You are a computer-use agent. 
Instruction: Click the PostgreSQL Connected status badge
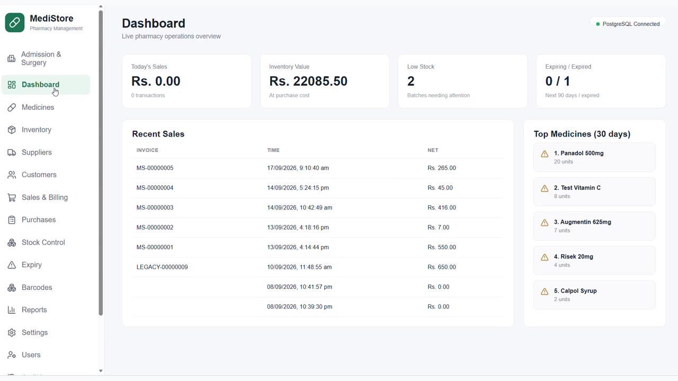pyautogui.click(x=628, y=24)
